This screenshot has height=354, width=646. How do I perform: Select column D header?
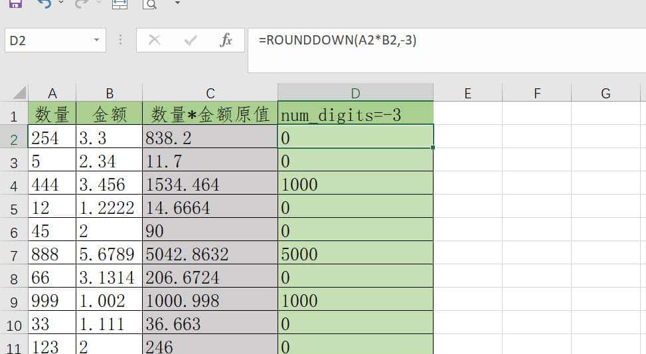[x=356, y=93]
